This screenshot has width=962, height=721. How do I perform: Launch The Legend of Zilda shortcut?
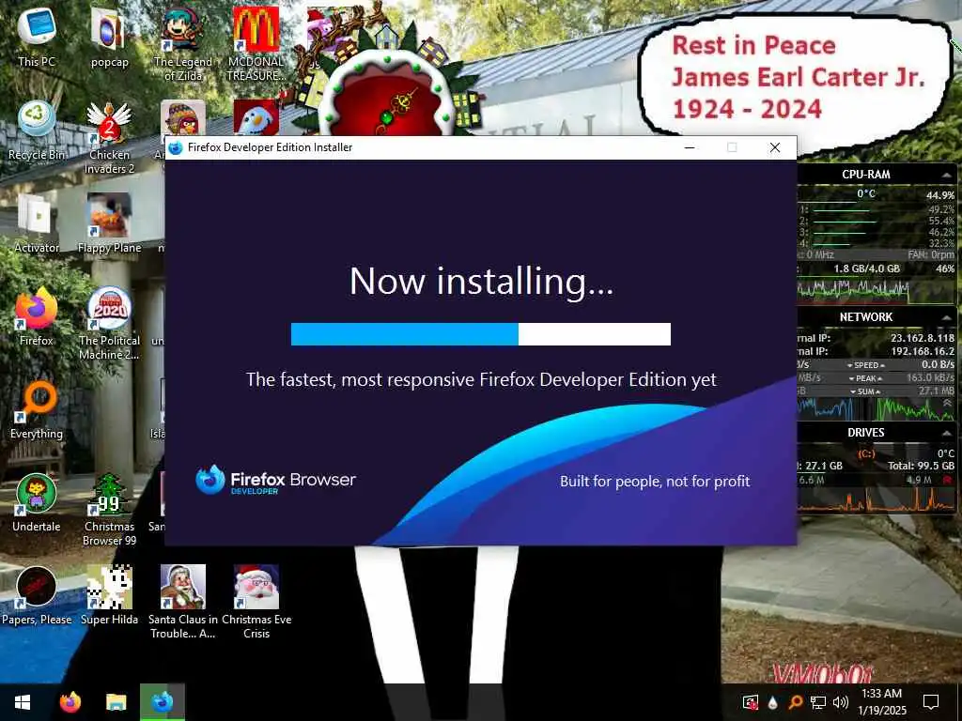pos(183,44)
